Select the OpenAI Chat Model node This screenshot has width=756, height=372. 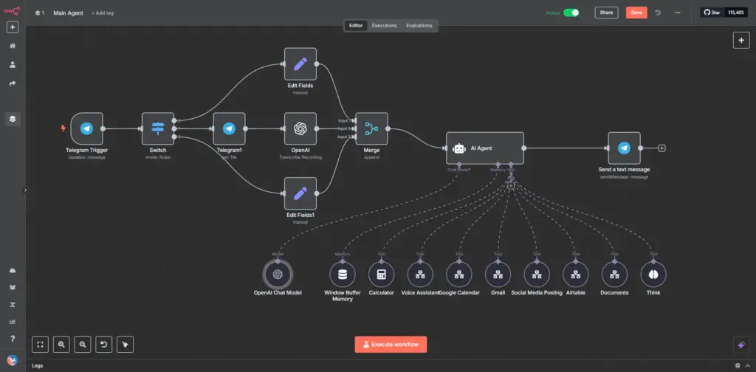click(x=278, y=275)
